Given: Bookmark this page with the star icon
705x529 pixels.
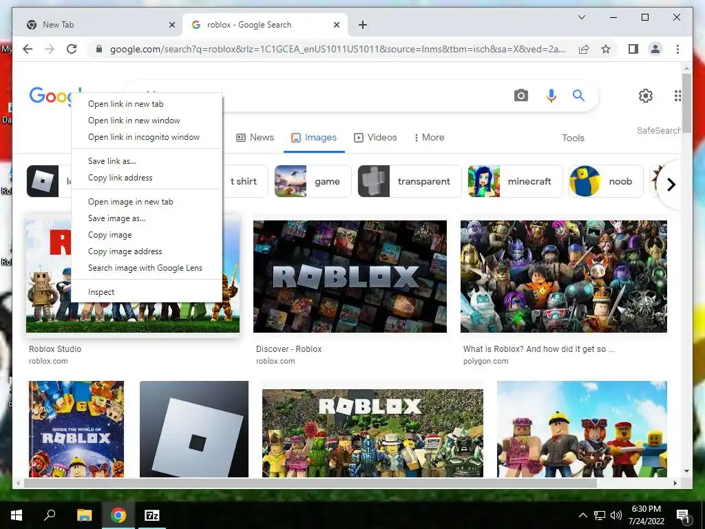Looking at the screenshot, I should (606, 49).
